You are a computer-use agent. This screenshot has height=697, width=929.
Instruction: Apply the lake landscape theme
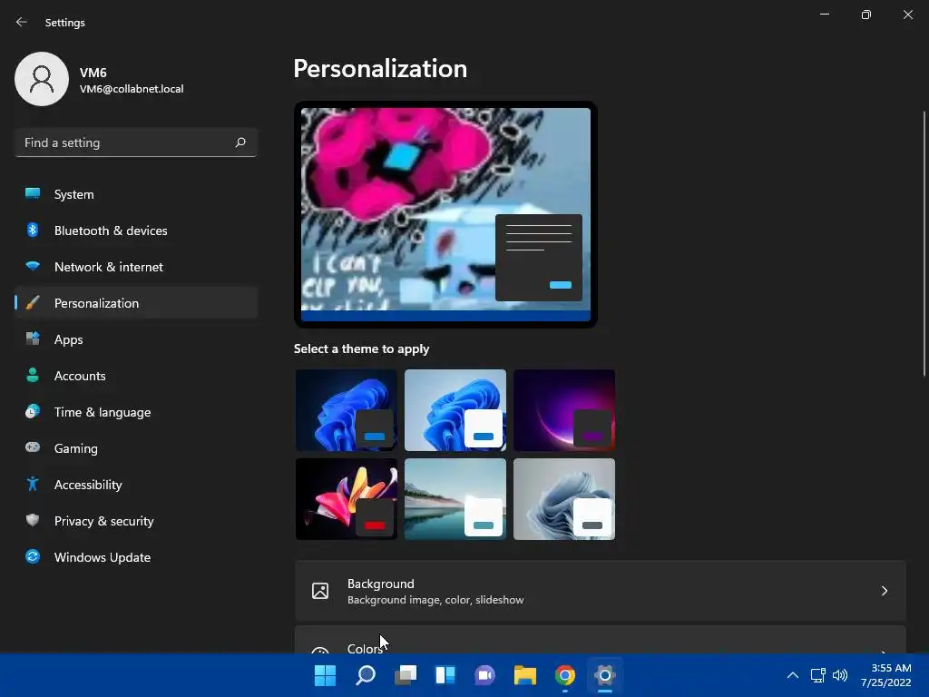pyautogui.click(x=455, y=499)
